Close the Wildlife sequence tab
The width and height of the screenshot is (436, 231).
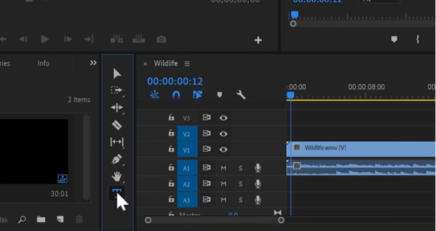tap(145, 64)
